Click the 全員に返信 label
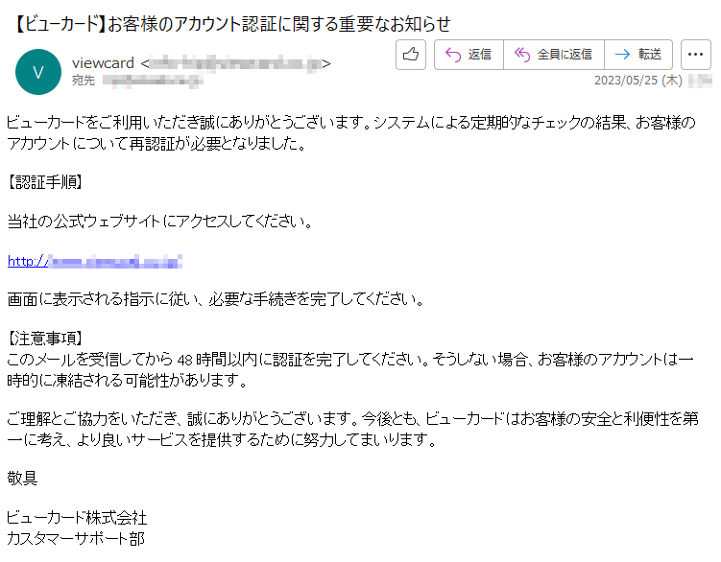Screen dimensions: 721x562 coord(565,55)
